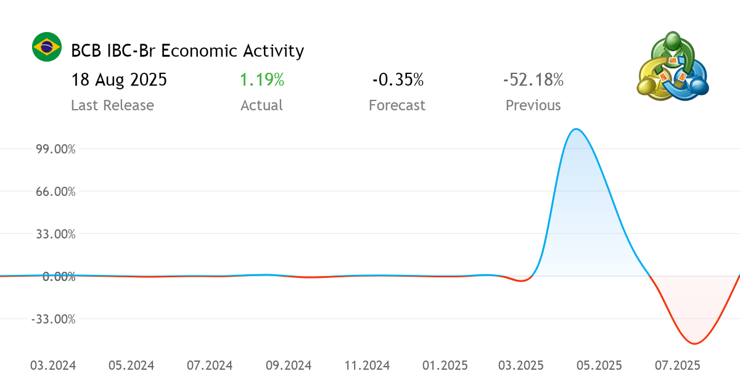This screenshot has height=387, width=740.
Task: Click the 01.2025 x-axis label
Action: (x=445, y=365)
